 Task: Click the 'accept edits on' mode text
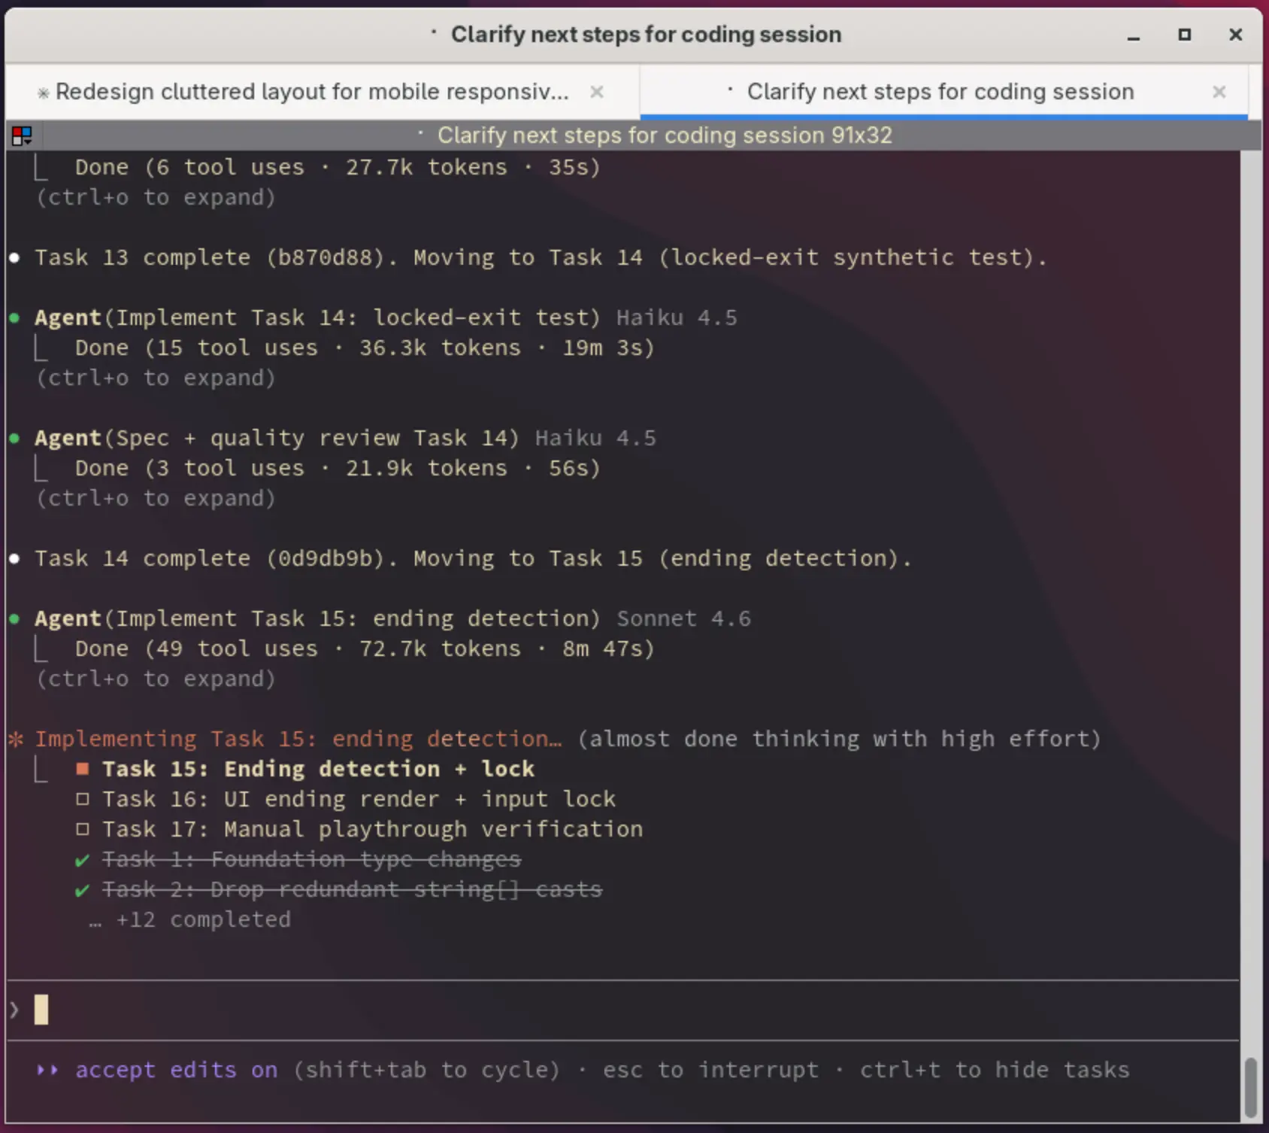pyautogui.click(x=176, y=1070)
